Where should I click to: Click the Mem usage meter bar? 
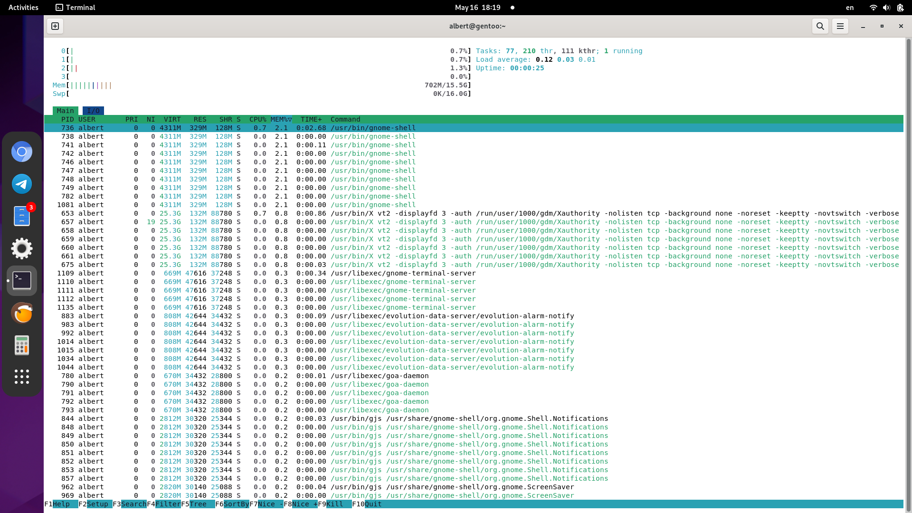262,85
